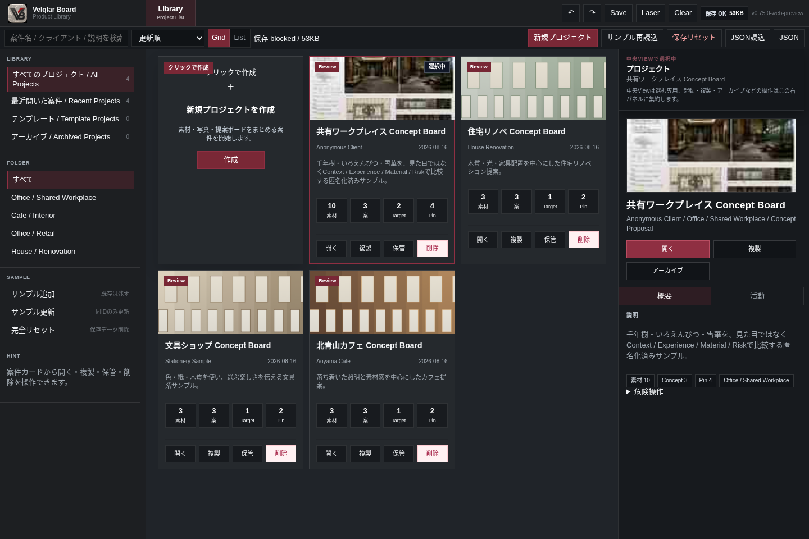
Task: Click 複製 on the 住宅リノベ card
Action: click(x=516, y=240)
